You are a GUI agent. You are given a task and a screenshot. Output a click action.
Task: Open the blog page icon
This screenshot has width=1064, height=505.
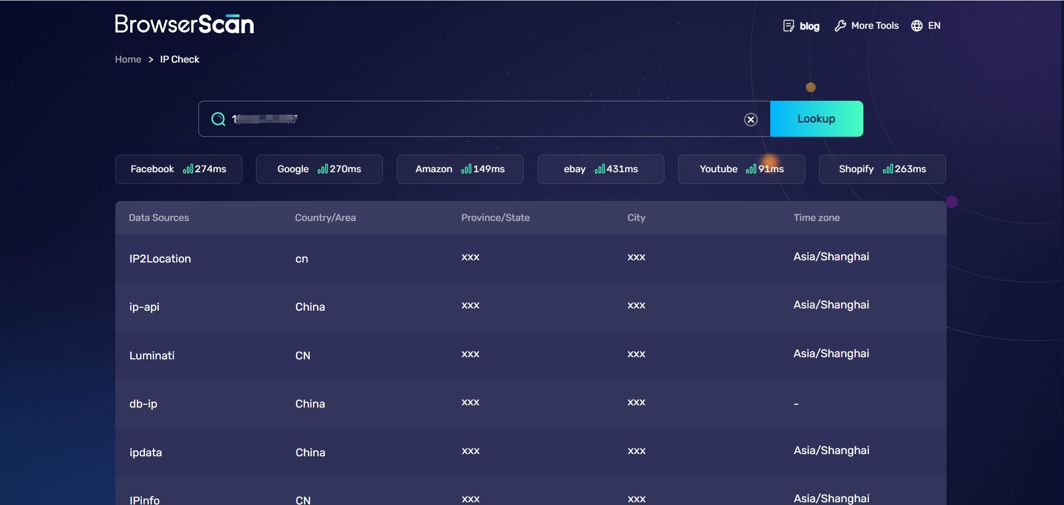click(789, 26)
